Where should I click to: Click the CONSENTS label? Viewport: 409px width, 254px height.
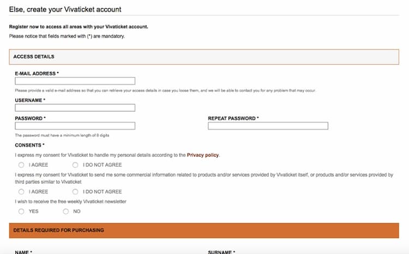click(x=29, y=146)
